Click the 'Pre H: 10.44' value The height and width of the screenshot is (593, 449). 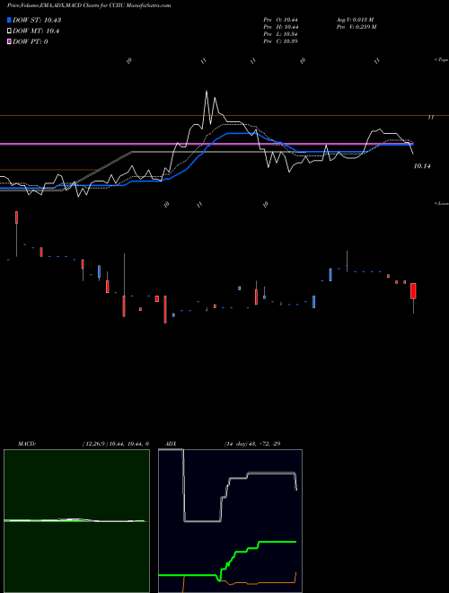281,27
